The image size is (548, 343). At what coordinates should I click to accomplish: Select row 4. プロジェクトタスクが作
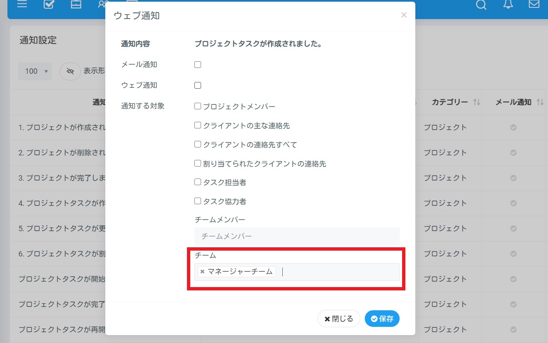click(62, 203)
